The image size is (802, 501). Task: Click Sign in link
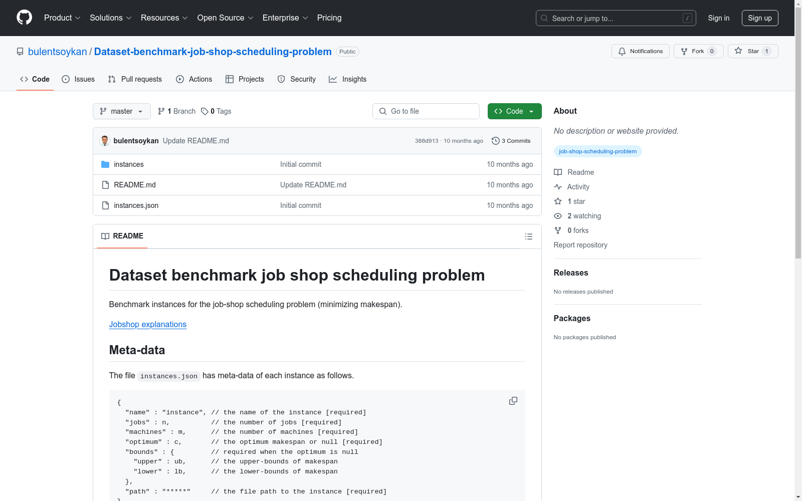(719, 18)
